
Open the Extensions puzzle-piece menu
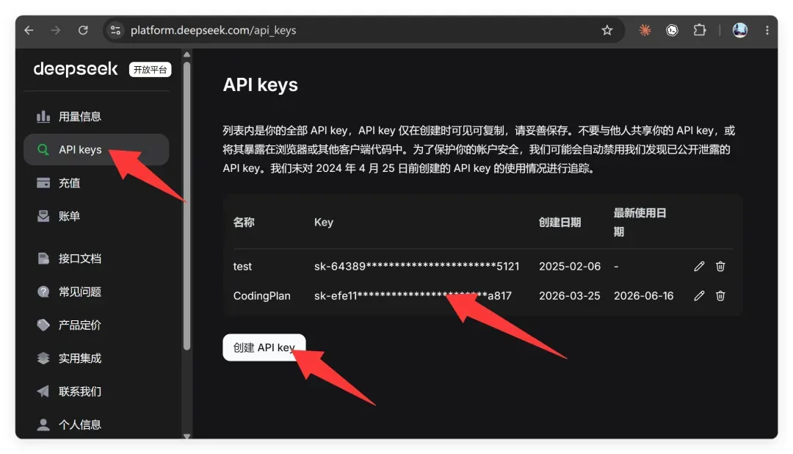point(700,30)
